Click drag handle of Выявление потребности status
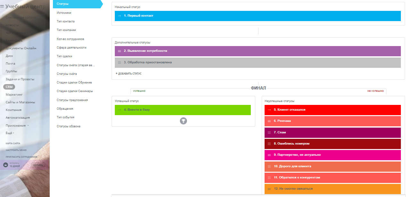Image resolution: width=406 pixels, height=197 pixels. tap(119, 51)
